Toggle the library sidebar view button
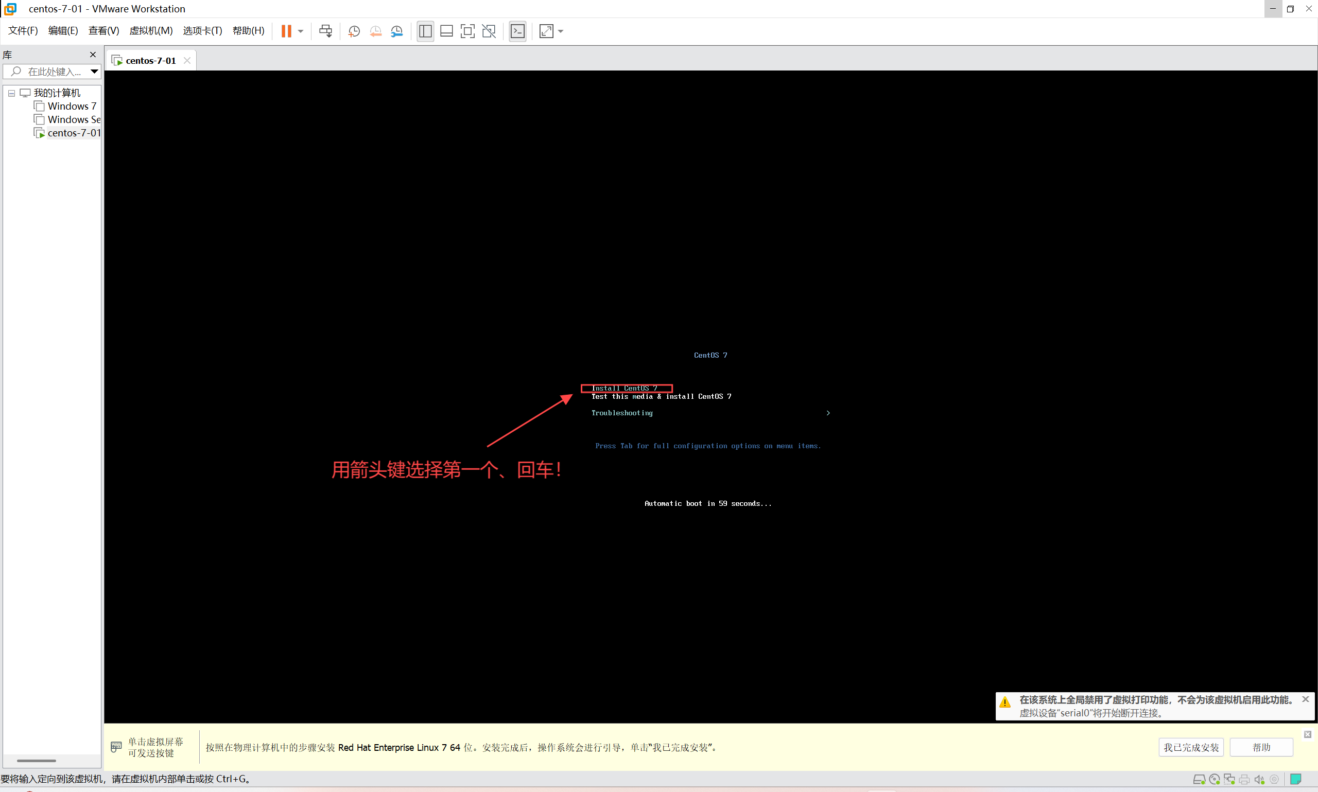Image resolution: width=1318 pixels, height=792 pixels. (x=425, y=31)
